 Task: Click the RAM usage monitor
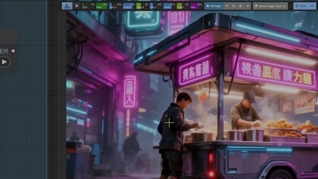tap(102, 6)
